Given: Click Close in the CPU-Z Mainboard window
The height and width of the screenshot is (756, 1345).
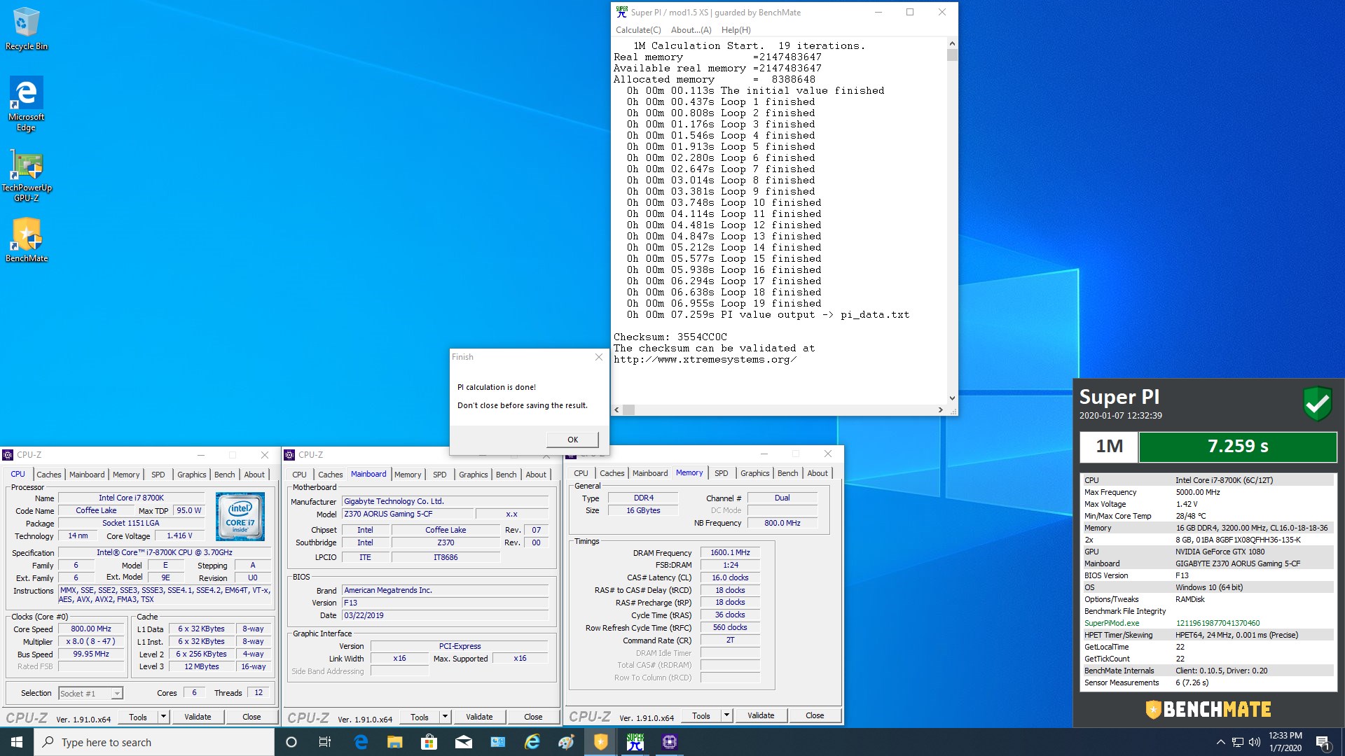Looking at the screenshot, I should tap(533, 717).
